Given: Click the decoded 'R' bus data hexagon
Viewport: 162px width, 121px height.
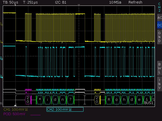Looking at the screenshot, I should pos(109,100).
